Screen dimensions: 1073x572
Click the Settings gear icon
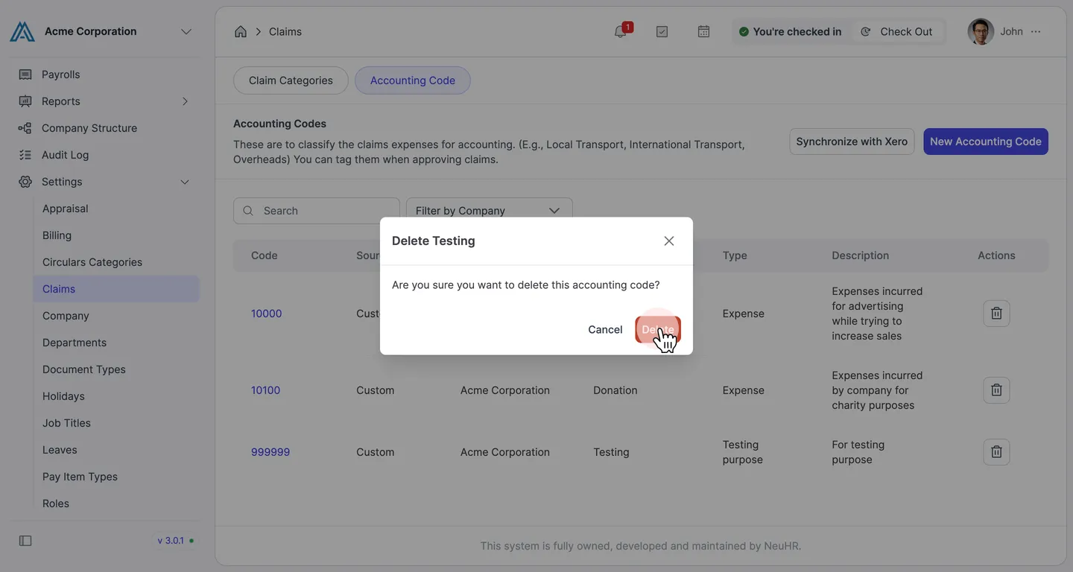click(x=25, y=182)
